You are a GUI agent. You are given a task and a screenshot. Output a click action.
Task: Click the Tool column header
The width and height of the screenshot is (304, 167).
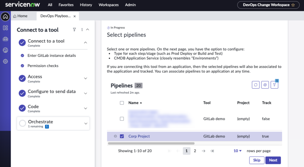click(x=207, y=103)
